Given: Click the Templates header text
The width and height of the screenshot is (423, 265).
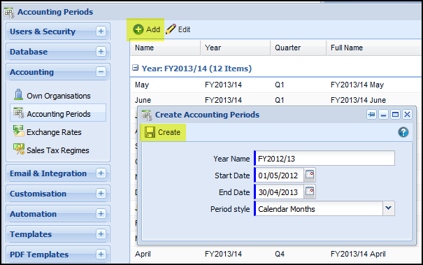Looking at the screenshot, I should (x=31, y=234).
